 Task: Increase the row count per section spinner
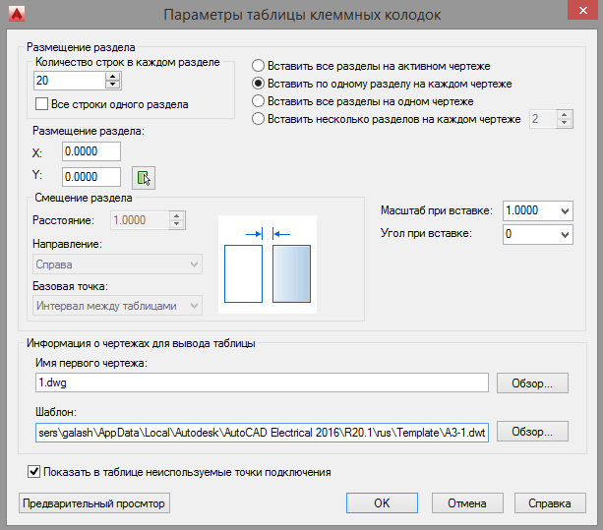113,77
